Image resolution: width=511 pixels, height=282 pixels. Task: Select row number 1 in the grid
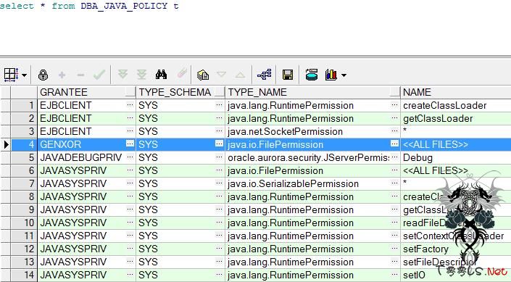coord(24,105)
